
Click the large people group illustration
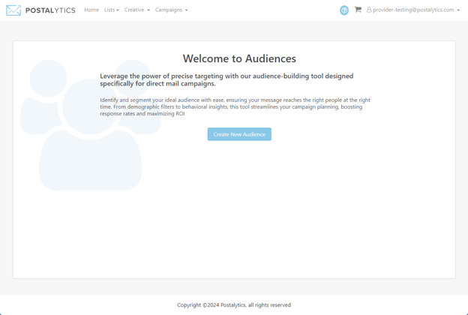click(90, 125)
